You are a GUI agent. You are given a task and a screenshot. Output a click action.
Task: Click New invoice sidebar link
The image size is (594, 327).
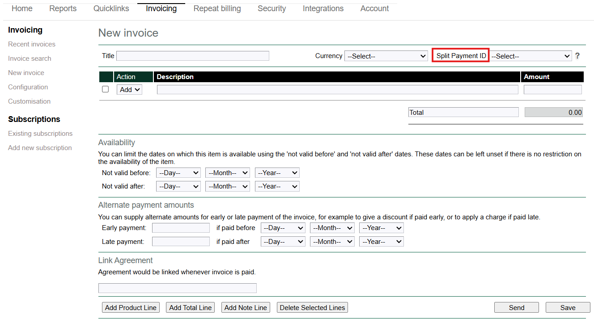26,73
